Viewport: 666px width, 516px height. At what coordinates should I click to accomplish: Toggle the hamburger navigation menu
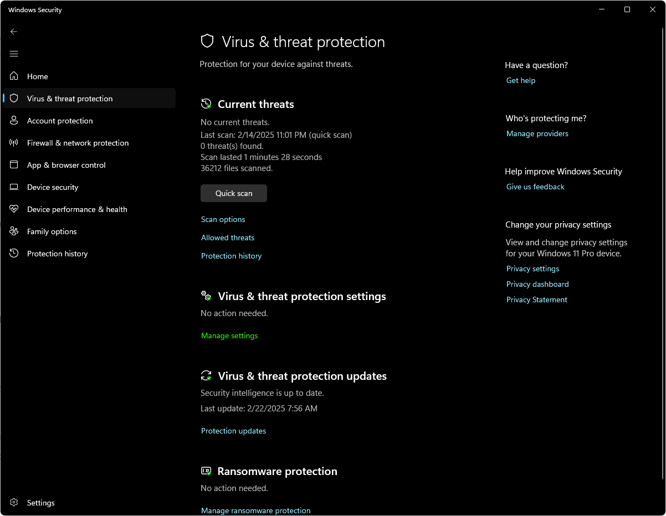(14, 54)
